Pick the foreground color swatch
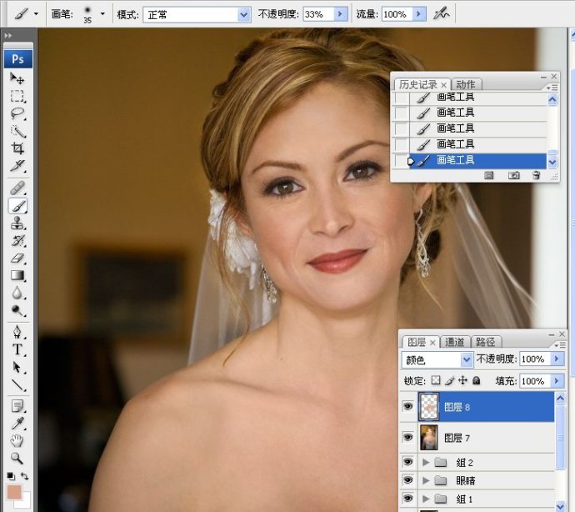Viewport: 575px width, 512px height. pos(15,492)
